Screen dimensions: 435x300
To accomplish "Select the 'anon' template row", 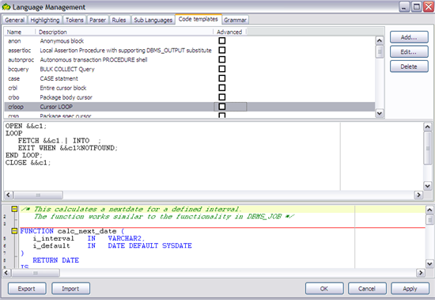I will [x=190, y=41].
